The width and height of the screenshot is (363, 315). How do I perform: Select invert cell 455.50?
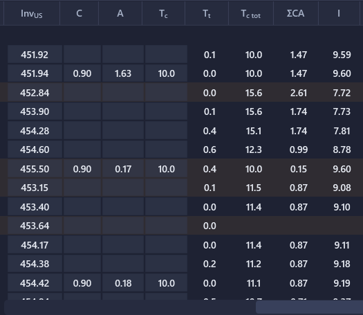pos(35,169)
